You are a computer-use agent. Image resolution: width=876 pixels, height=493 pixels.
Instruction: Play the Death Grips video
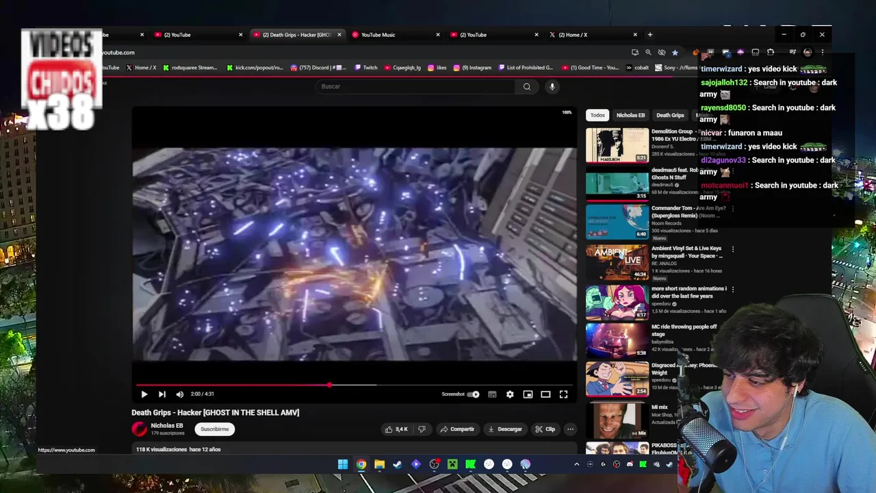pyautogui.click(x=144, y=394)
